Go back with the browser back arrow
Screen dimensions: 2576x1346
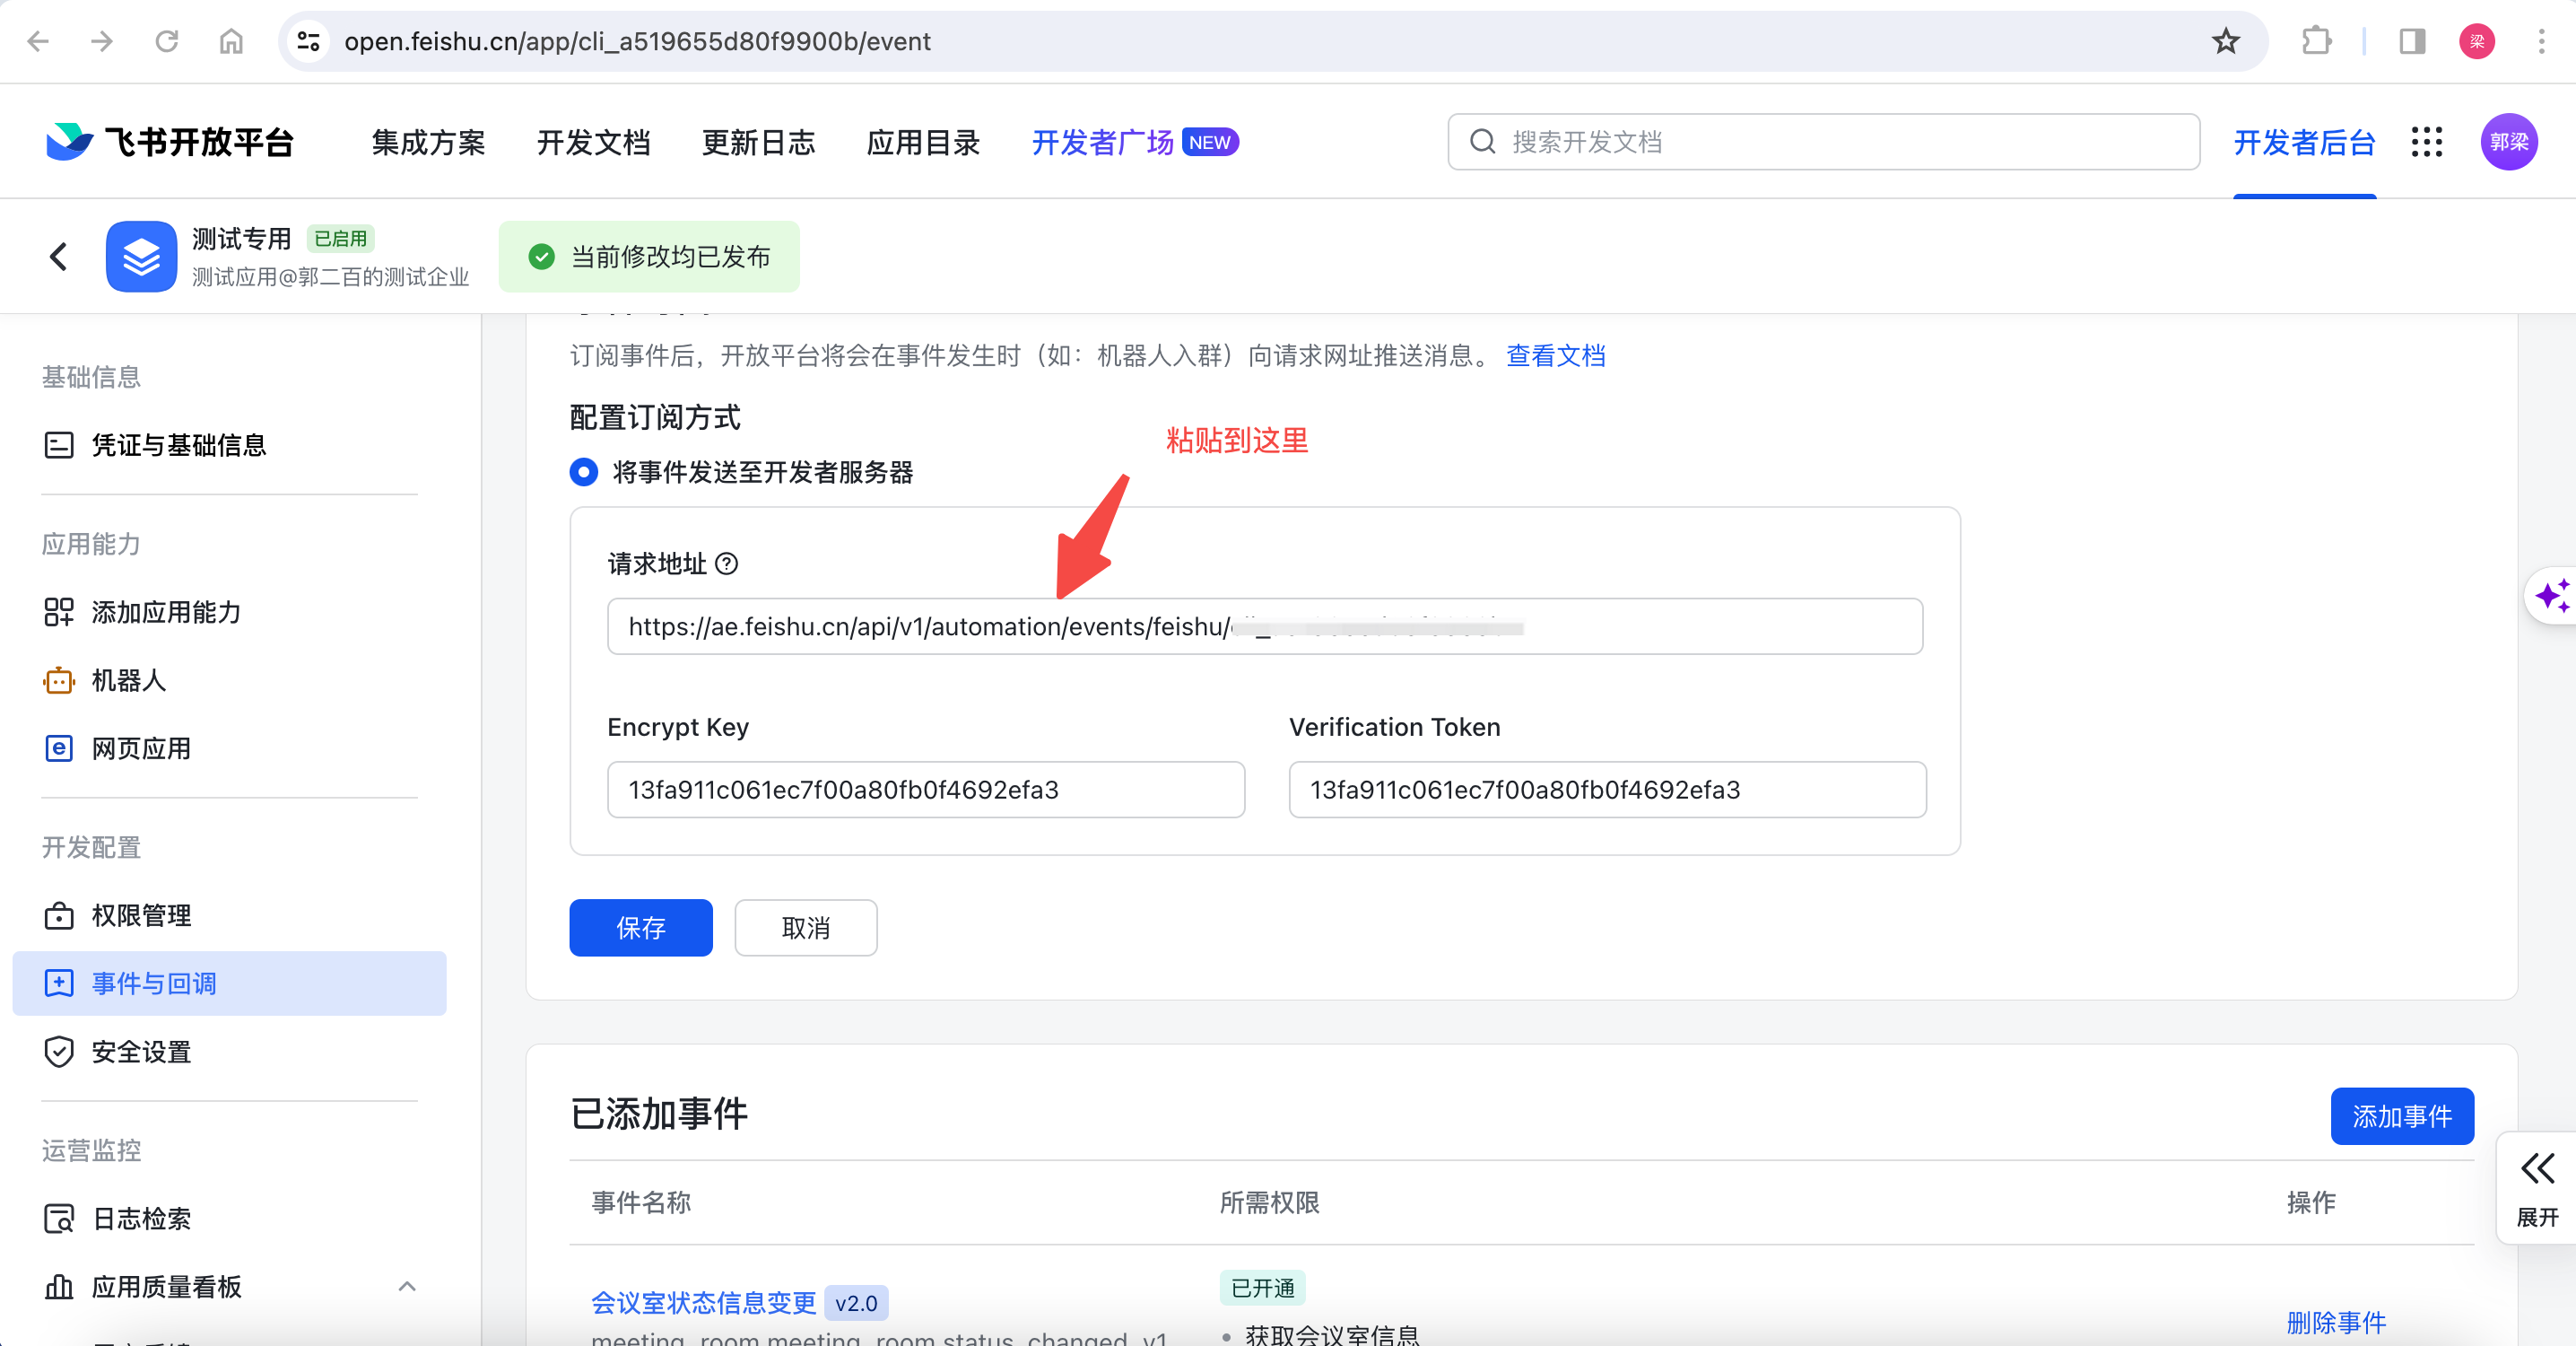tap(38, 41)
